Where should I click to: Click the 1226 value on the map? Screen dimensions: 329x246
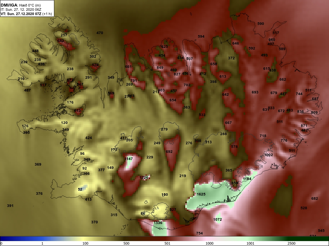144,177
